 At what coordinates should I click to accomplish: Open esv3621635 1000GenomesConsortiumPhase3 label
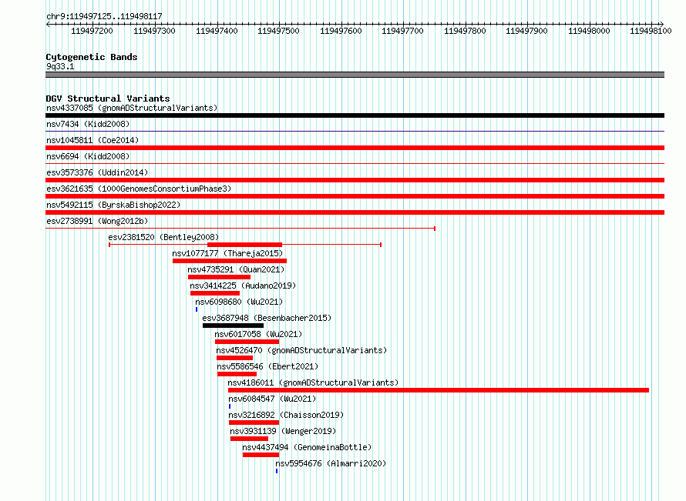pos(139,189)
